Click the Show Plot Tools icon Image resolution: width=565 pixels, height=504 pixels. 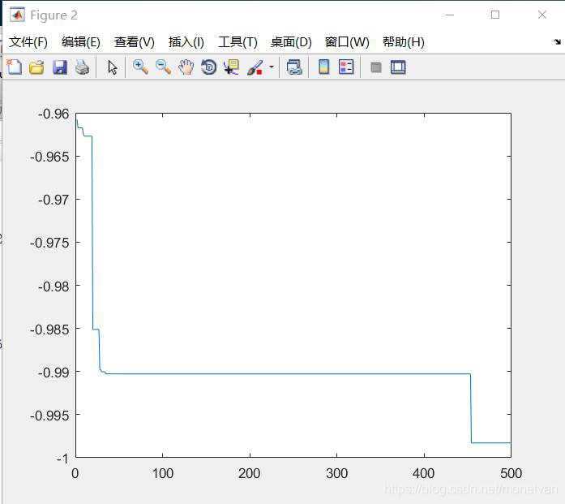(x=398, y=67)
